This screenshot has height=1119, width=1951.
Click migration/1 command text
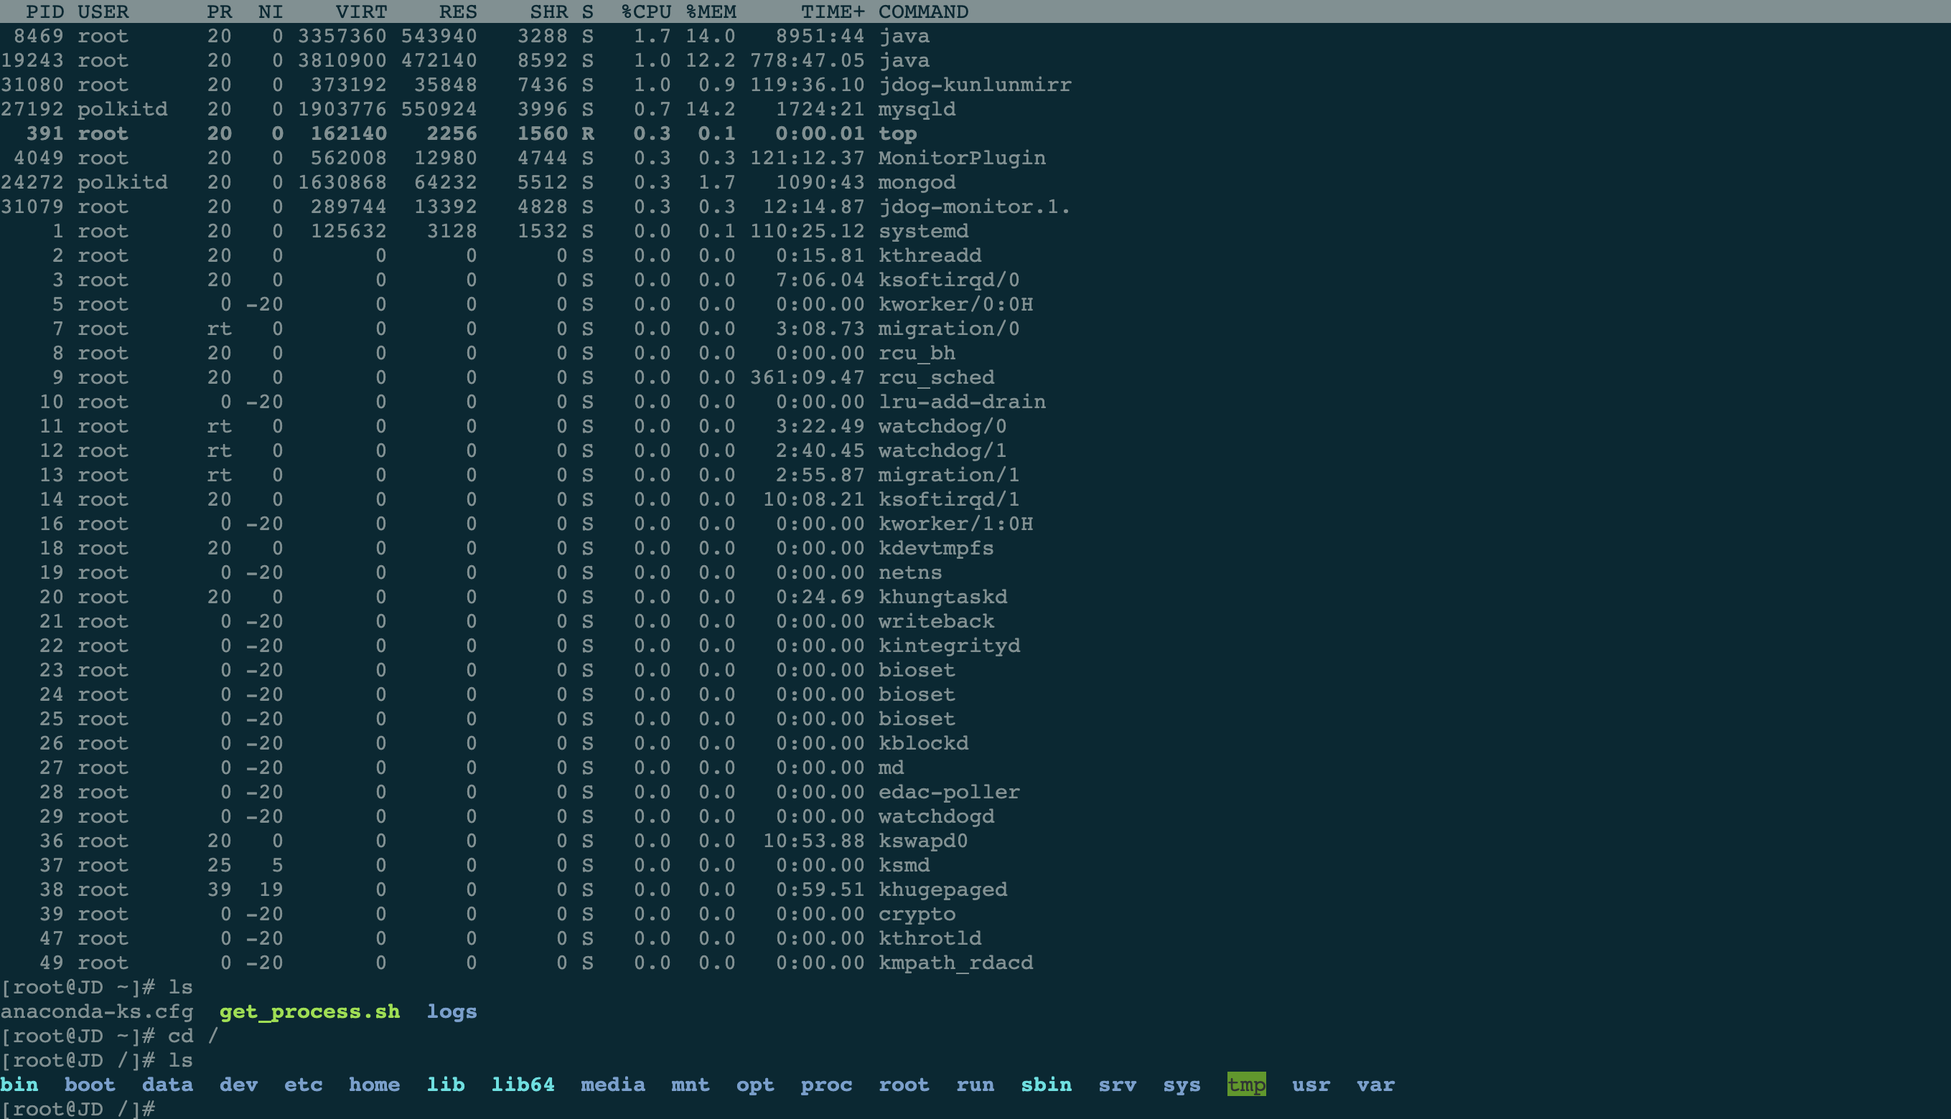(949, 475)
